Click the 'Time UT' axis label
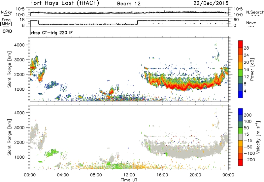The image size is (264, 182). [x=129, y=180]
